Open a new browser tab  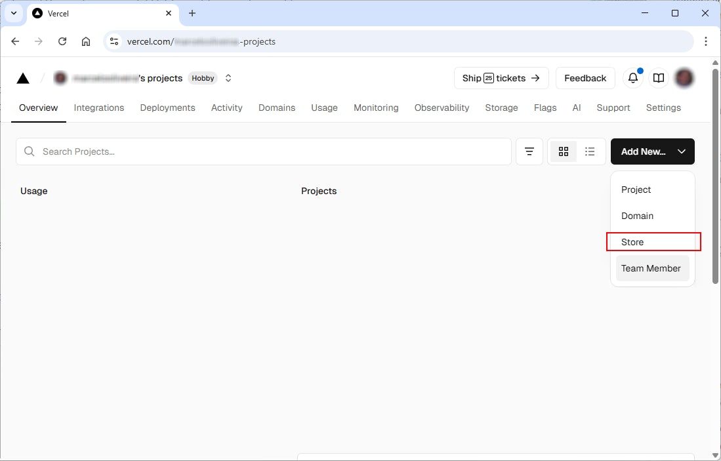[192, 13]
